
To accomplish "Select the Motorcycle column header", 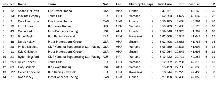I will coord(137,4).
